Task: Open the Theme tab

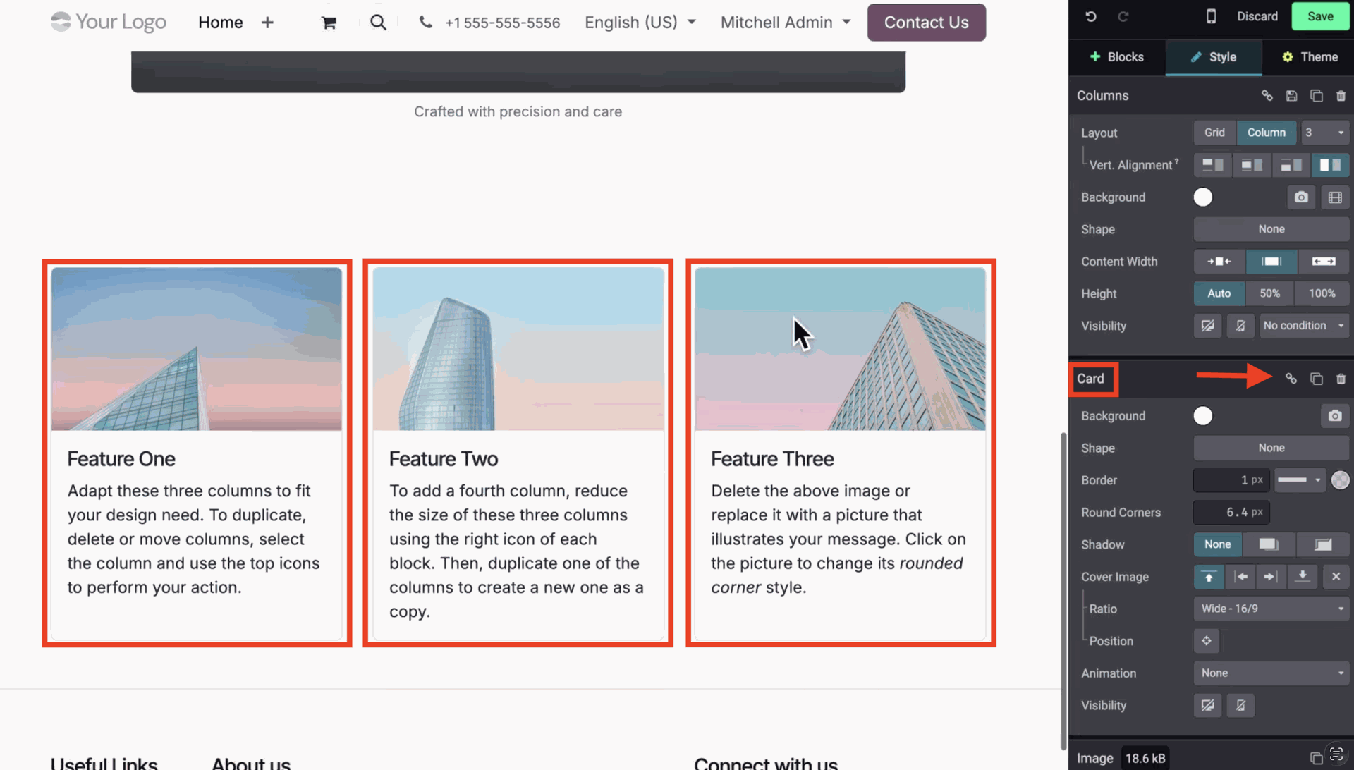Action: [1309, 57]
